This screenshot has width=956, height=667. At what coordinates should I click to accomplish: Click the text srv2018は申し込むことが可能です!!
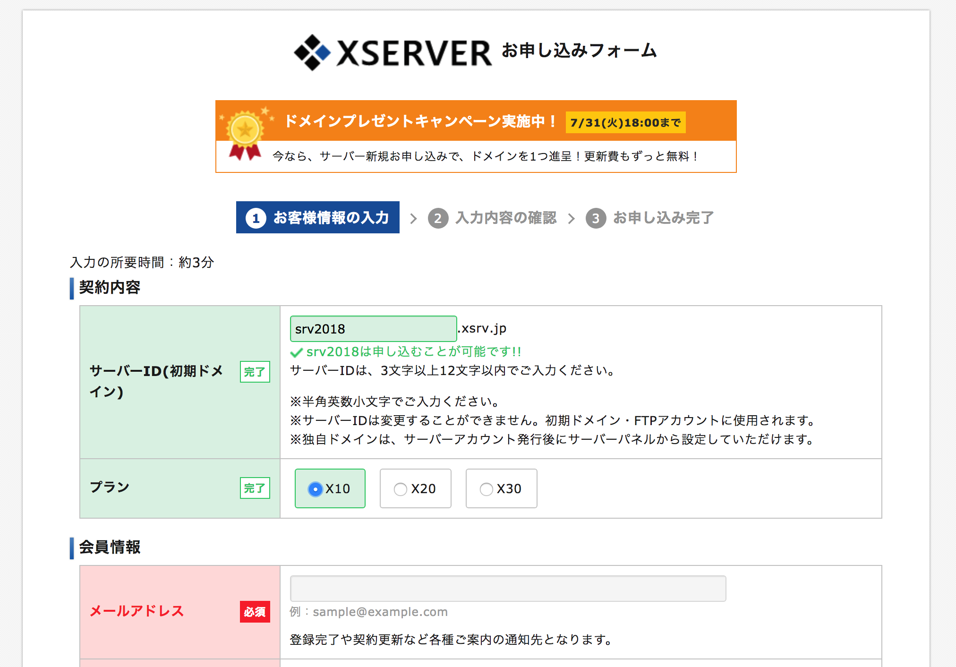tap(414, 352)
